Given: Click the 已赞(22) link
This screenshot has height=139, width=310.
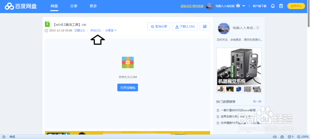Looking at the screenshot, I should pos(79,31).
